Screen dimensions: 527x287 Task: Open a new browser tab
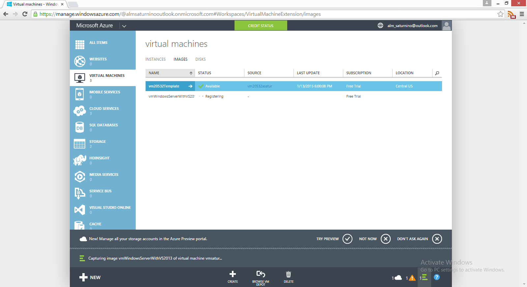click(x=73, y=4)
